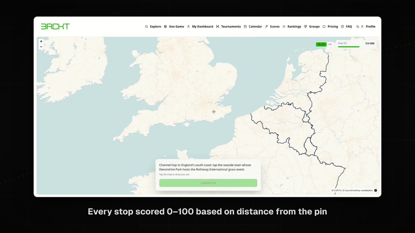Open the Pricing page
The width and height of the screenshot is (415, 233).
pyautogui.click(x=333, y=26)
